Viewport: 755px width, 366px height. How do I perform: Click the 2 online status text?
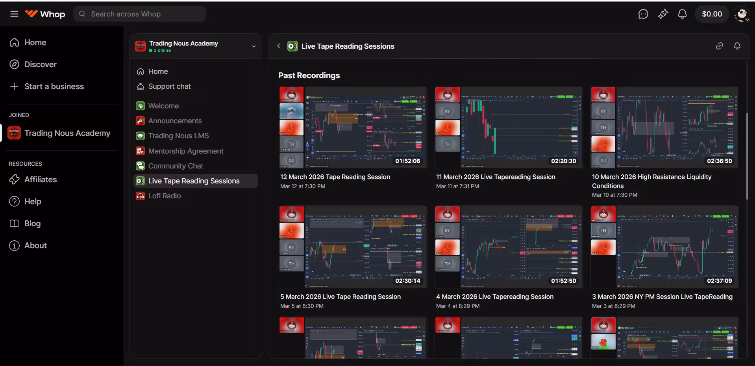click(162, 51)
